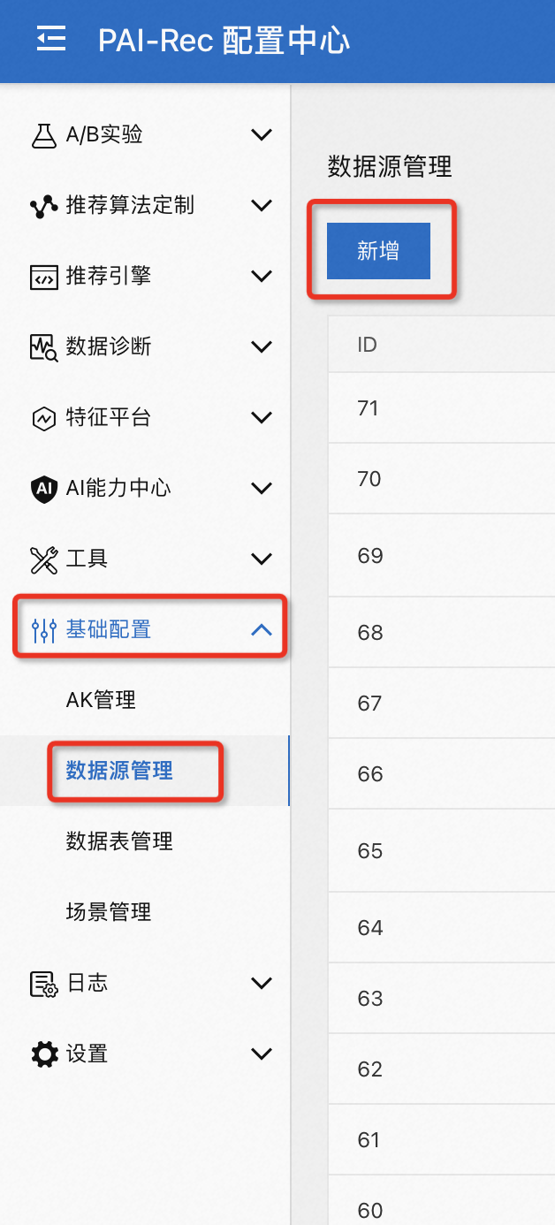Select the 特征平台 hexagon icon

pyautogui.click(x=44, y=417)
